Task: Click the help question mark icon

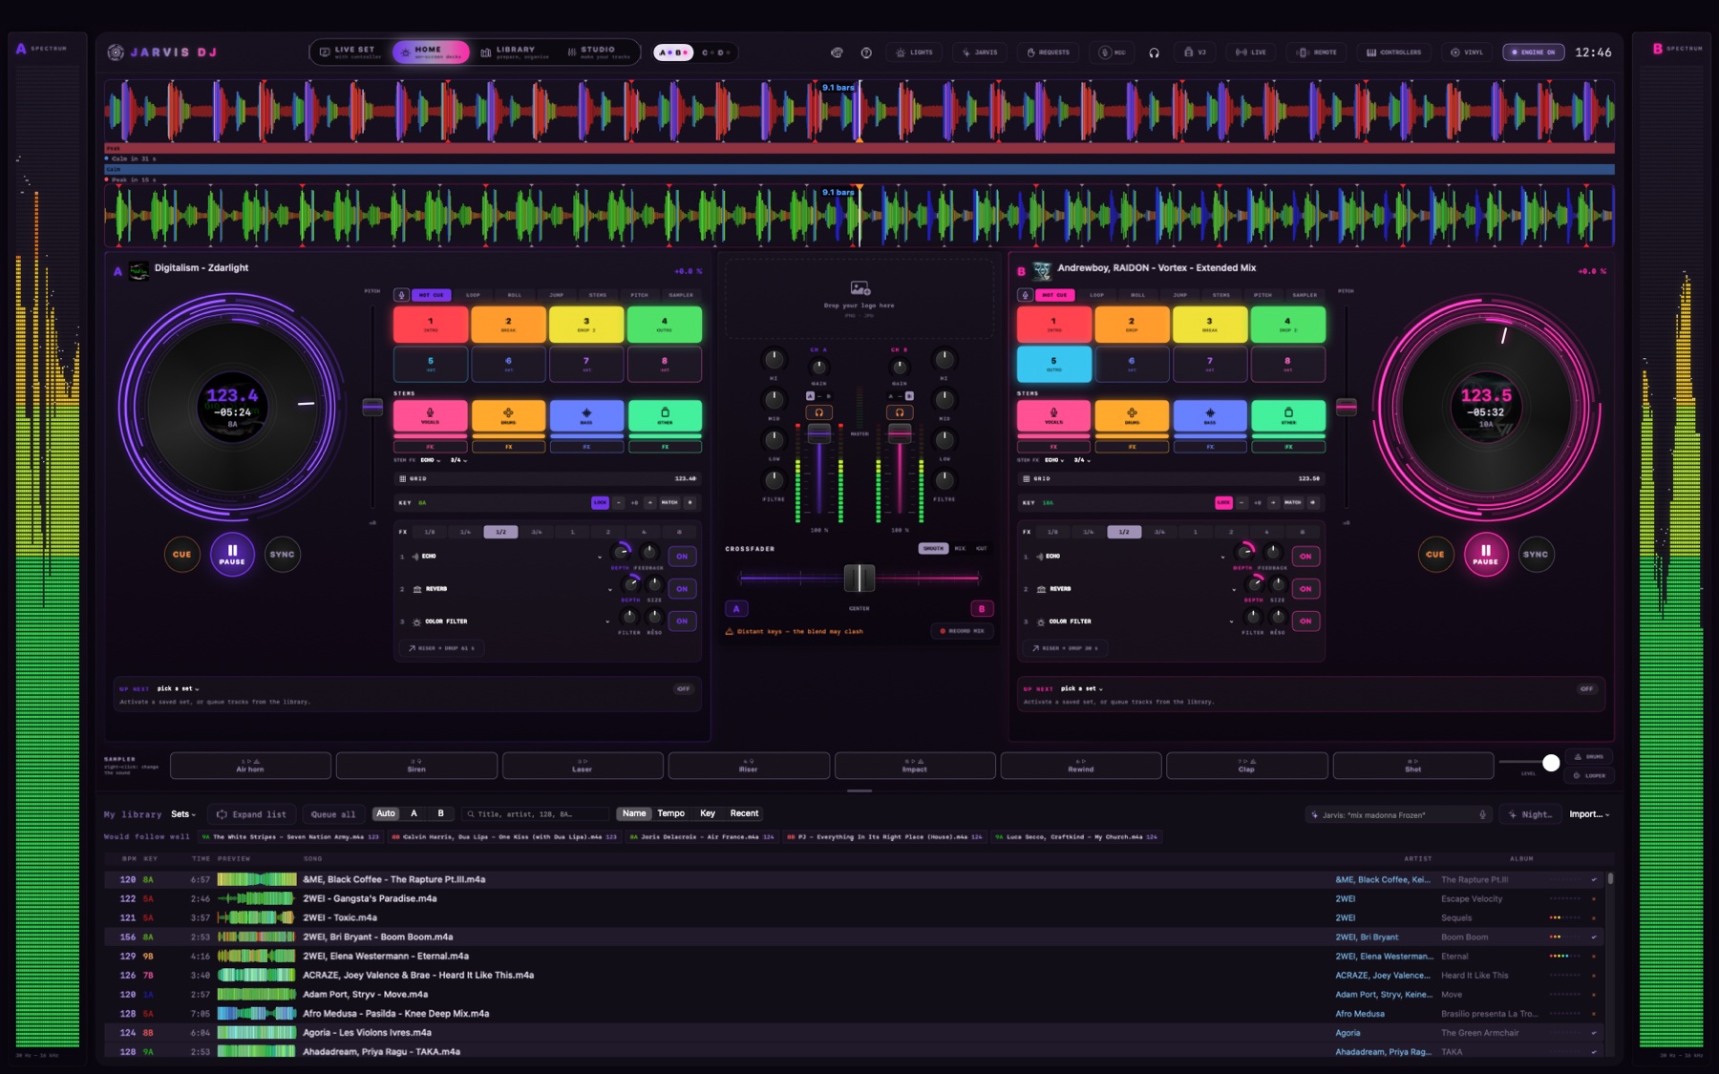Action: (866, 53)
